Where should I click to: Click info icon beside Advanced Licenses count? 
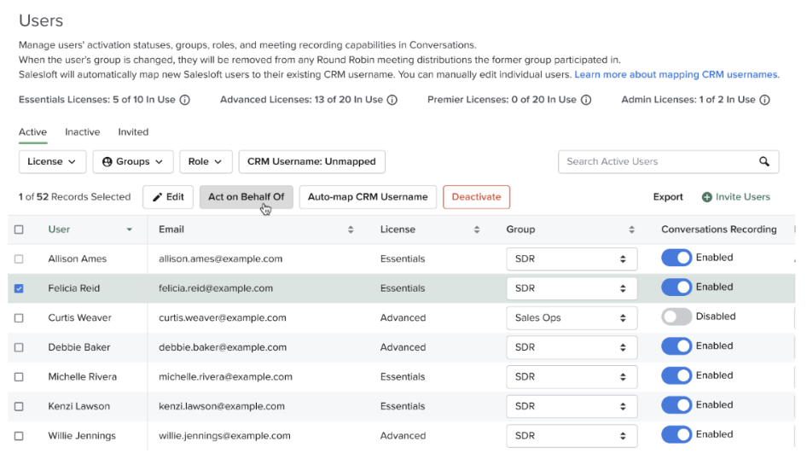[392, 100]
